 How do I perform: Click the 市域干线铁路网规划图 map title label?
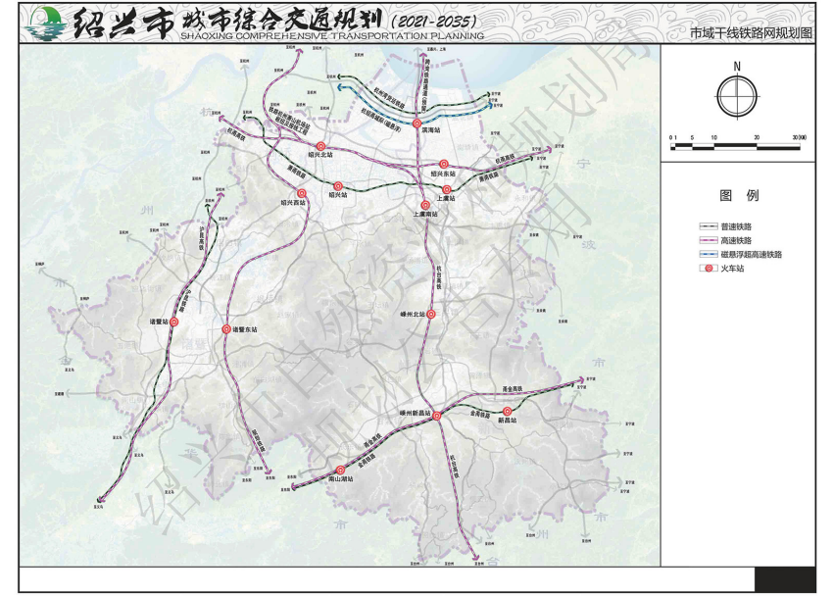[x=752, y=32]
